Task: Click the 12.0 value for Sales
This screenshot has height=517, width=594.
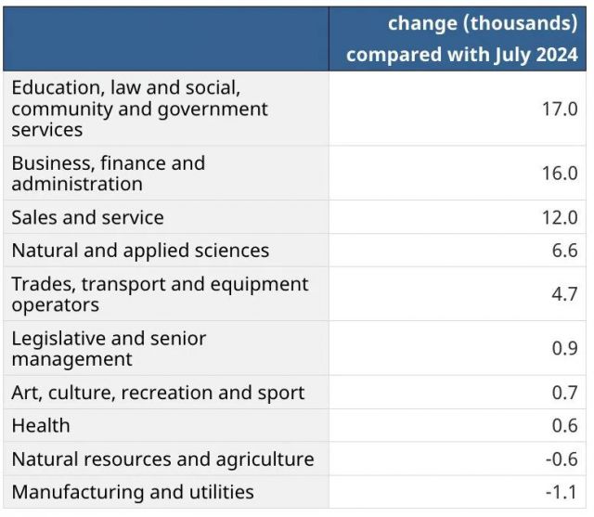Action: point(560,217)
